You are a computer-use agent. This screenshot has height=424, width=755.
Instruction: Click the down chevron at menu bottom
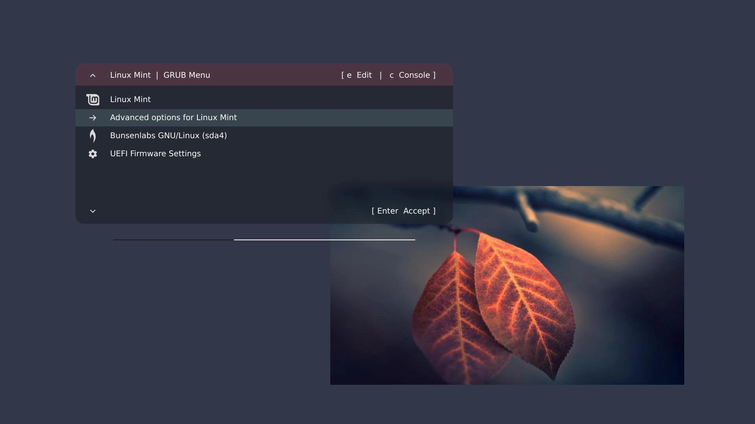93,211
